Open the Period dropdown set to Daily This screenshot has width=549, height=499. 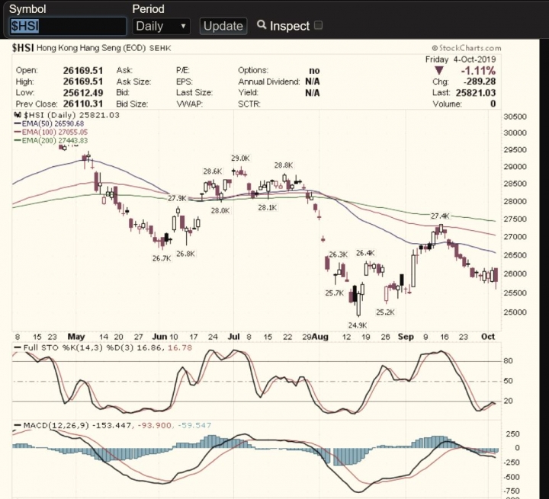pos(161,26)
